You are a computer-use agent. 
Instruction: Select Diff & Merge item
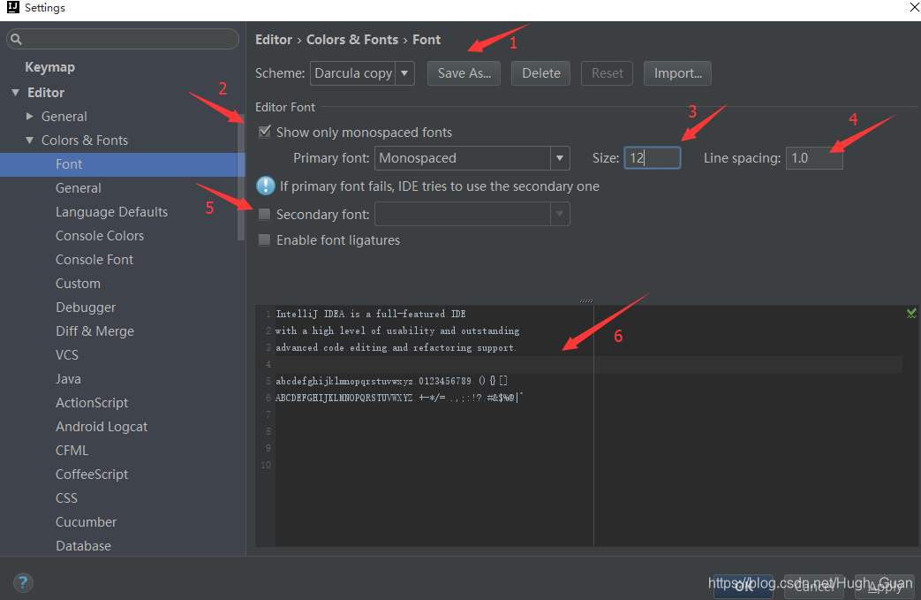94,331
